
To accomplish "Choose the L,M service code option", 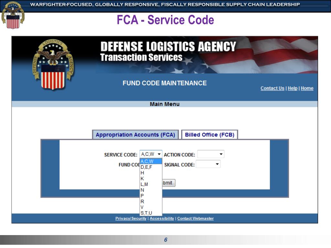I will tap(151, 184).
